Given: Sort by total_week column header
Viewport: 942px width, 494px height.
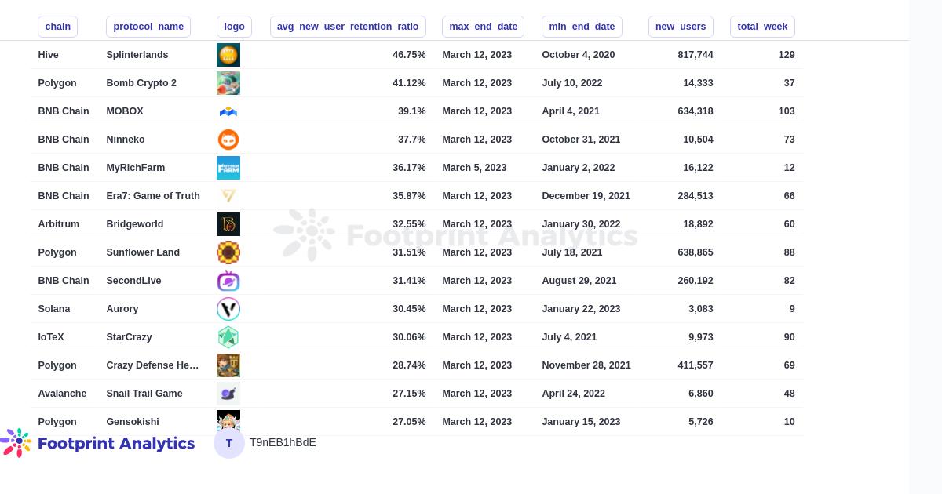Looking at the screenshot, I should [x=762, y=27].
